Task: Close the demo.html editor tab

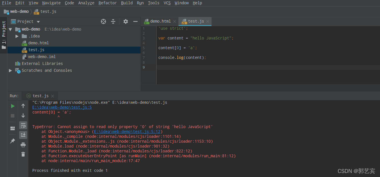Action: pos(175,21)
